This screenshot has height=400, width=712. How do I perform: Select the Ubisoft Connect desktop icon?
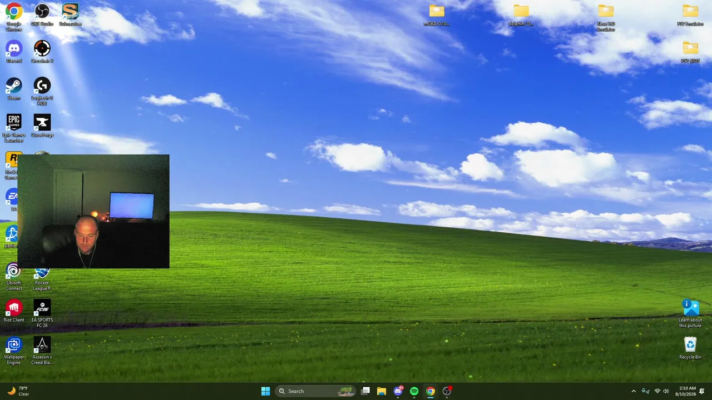[x=14, y=277]
